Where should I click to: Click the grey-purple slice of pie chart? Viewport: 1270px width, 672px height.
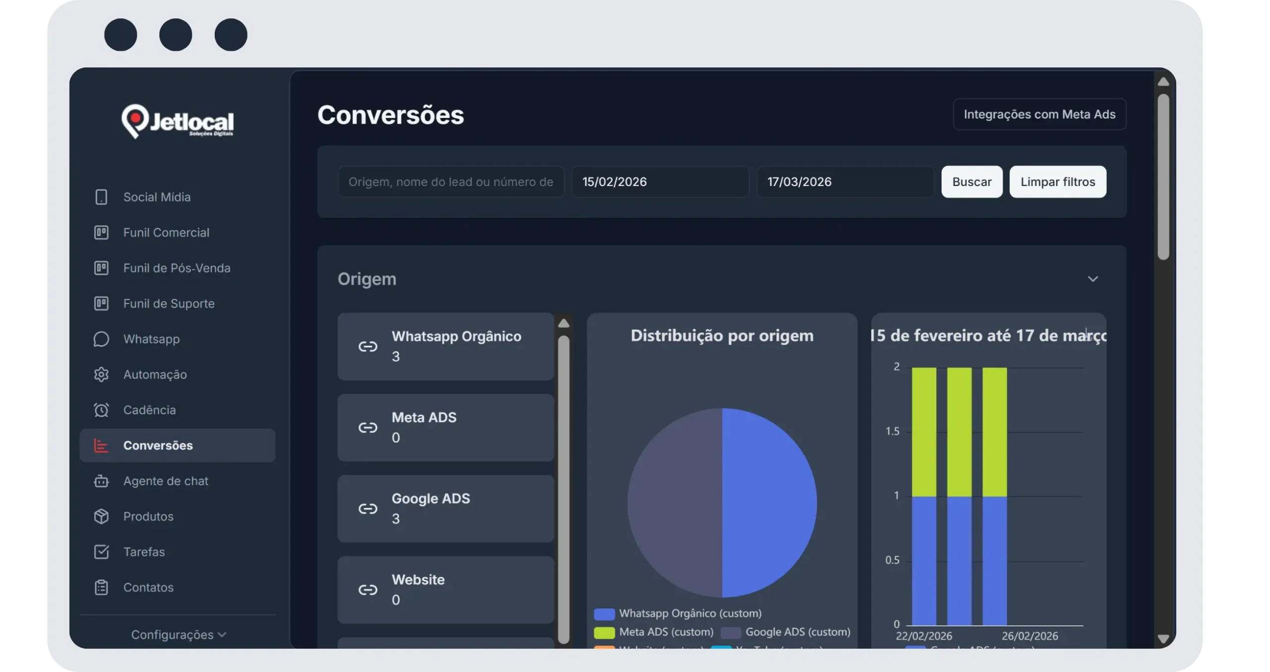click(x=675, y=502)
